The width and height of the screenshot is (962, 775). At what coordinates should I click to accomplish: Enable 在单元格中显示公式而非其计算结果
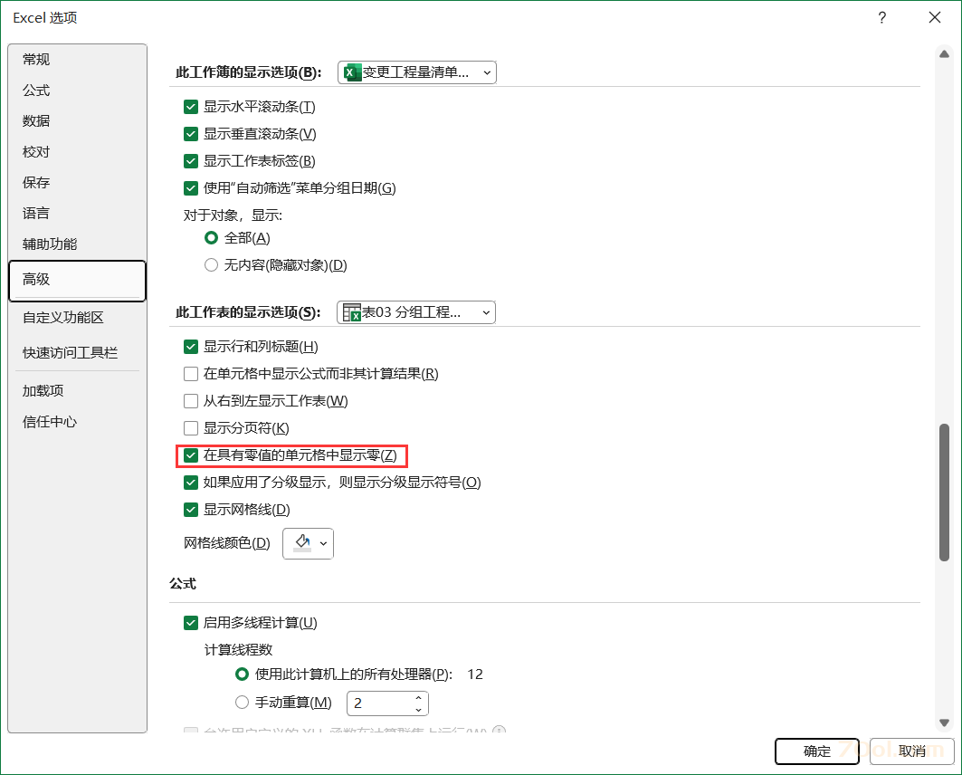click(x=191, y=374)
